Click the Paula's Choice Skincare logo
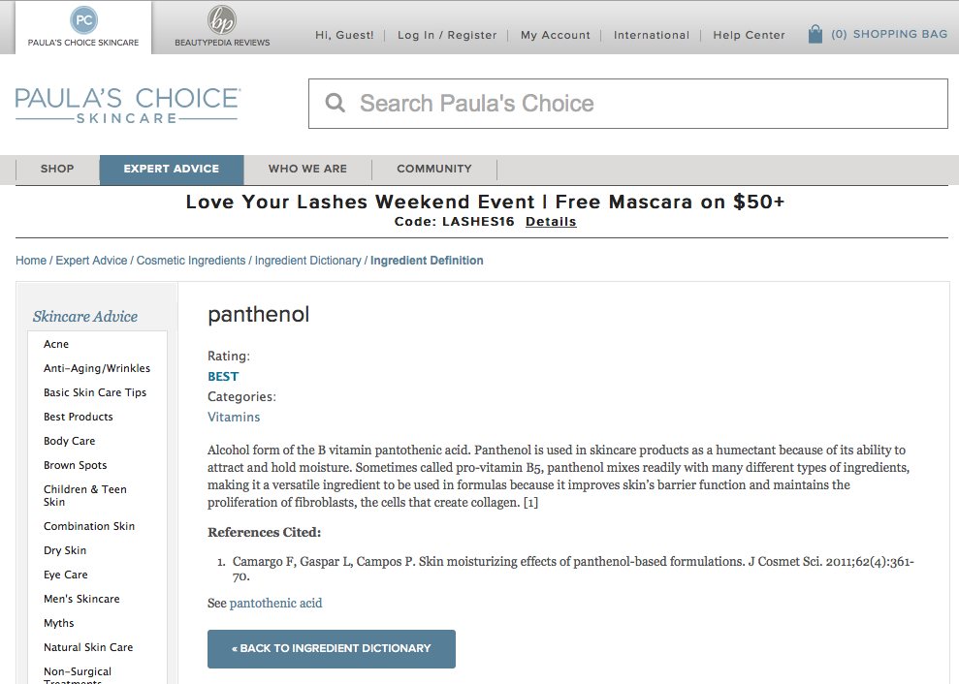 (128, 106)
